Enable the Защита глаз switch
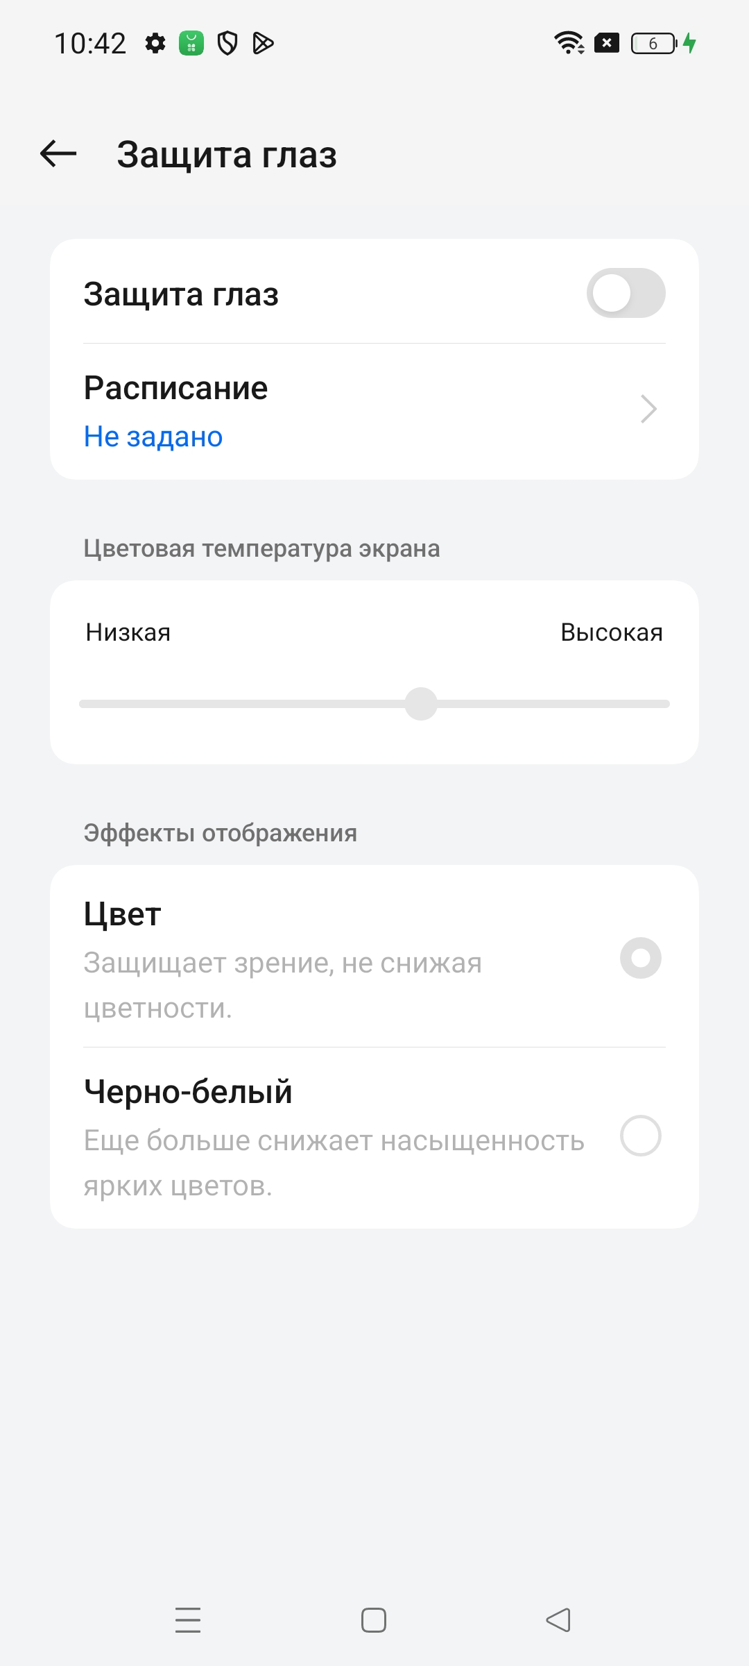749x1666 pixels. pyautogui.click(x=626, y=293)
